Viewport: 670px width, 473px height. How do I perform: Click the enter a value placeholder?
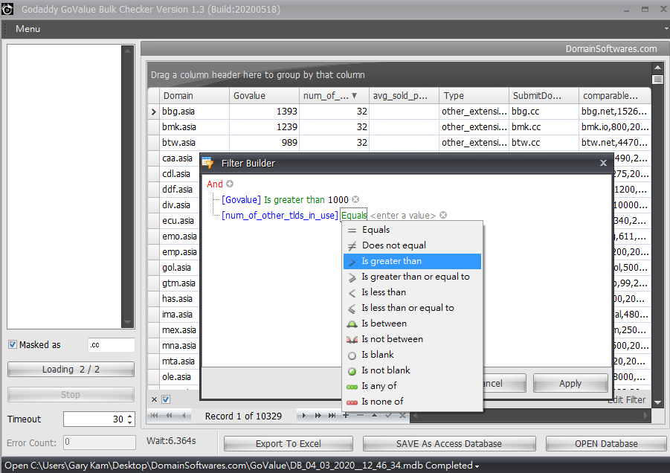pyautogui.click(x=403, y=216)
